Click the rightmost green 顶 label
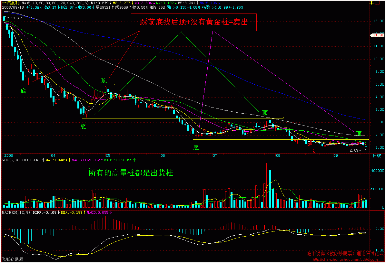The height and width of the screenshot is (263, 386). [x=359, y=134]
